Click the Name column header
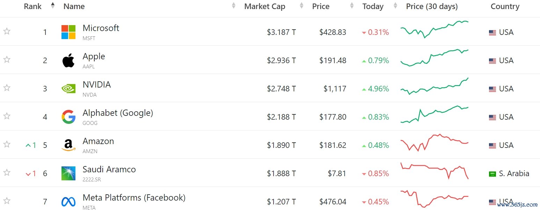 coord(74,6)
